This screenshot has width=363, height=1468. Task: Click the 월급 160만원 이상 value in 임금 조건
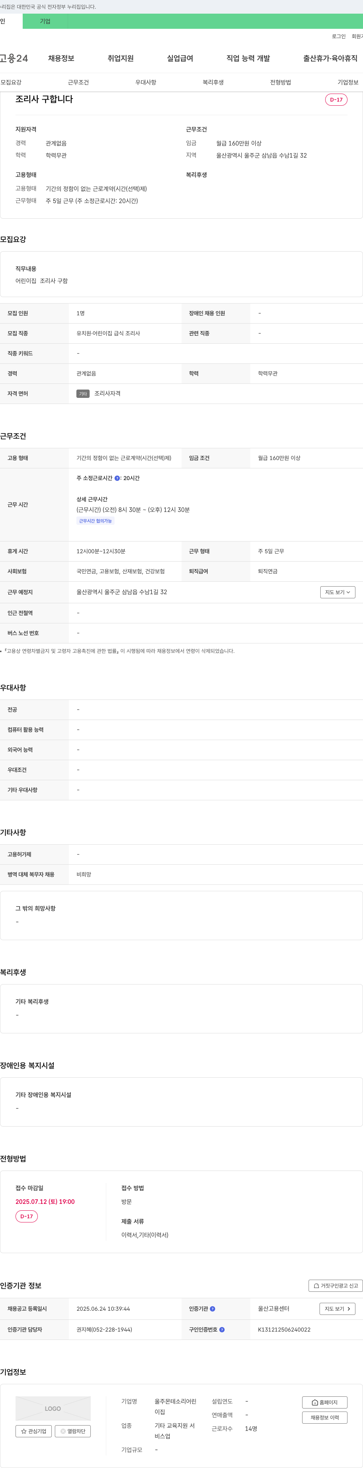279,458
